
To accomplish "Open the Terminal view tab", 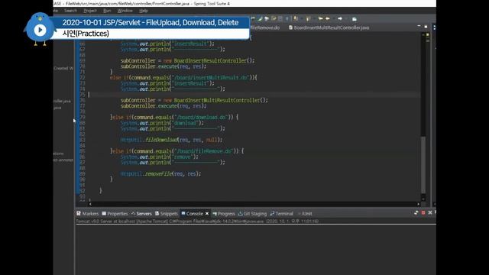I will 282,214.
